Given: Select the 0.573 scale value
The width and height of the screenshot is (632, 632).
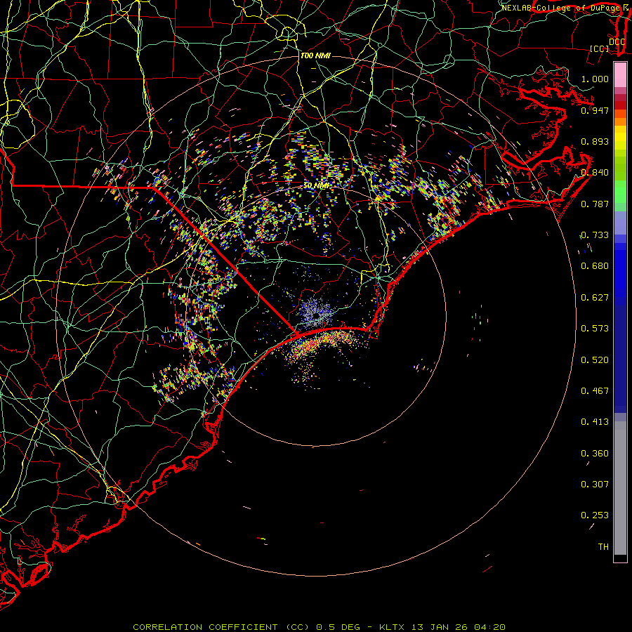Looking at the screenshot, I should pos(595,329).
